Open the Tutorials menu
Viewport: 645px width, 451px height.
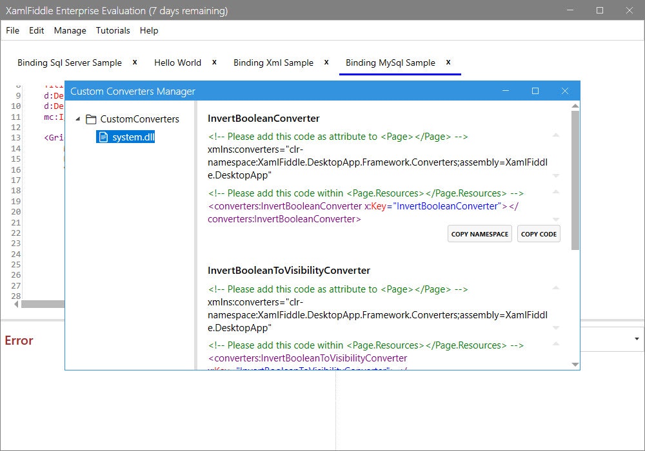pyautogui.click(x=113, y=30)
